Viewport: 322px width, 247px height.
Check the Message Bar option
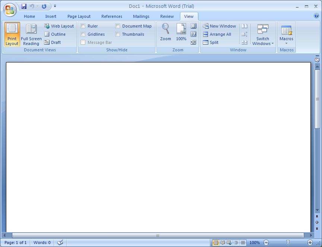pos(83,42)
